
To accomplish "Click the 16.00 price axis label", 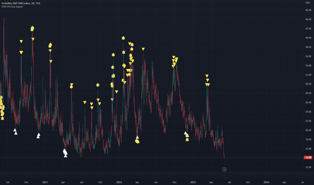I will (x=308, y=149).
